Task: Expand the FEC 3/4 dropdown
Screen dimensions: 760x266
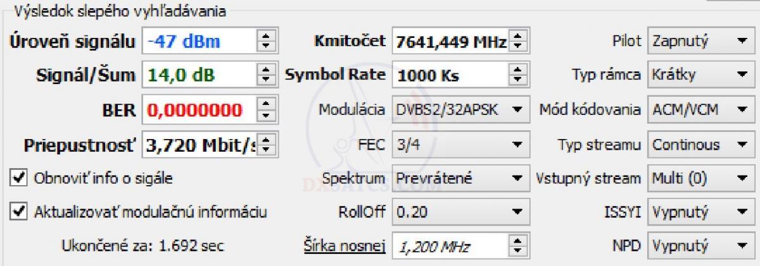Action: point(460,144)
